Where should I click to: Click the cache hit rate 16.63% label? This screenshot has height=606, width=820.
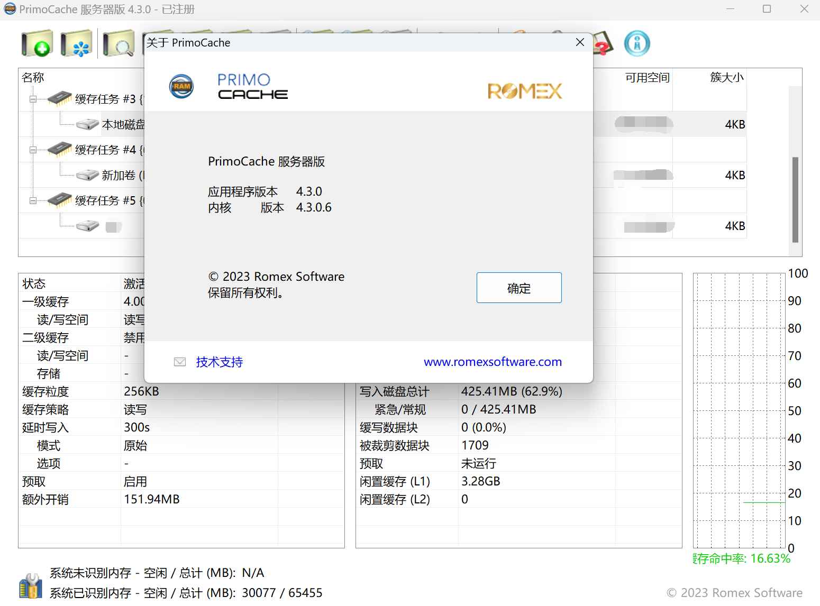(x=742, y=558)
